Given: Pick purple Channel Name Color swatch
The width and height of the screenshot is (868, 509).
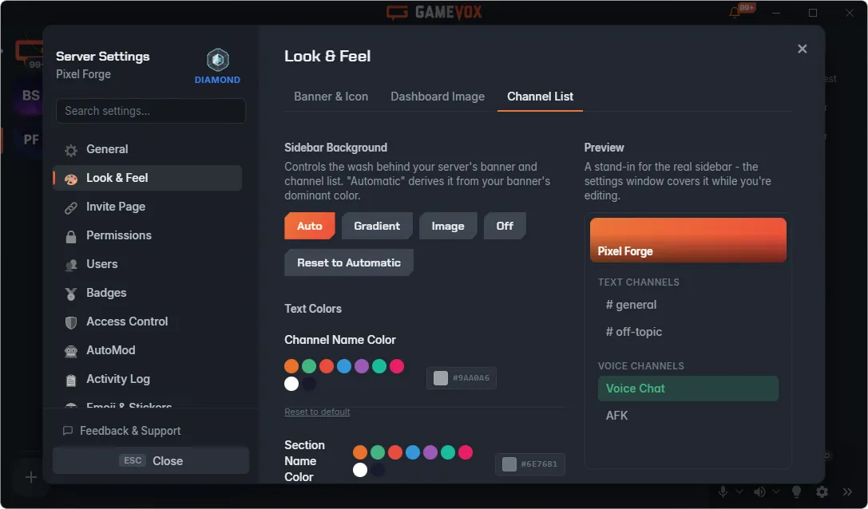Looking at the screenshot, I should coord(362,366).
